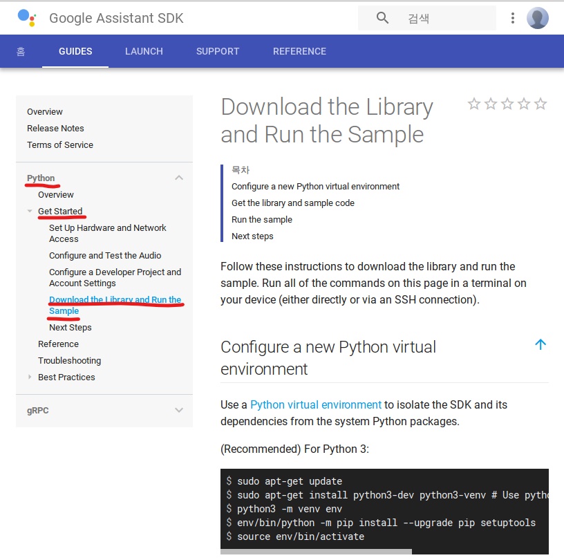Click the Google Assistant logo icon
Viewport: 564px width, 560px height.
(x=27, y=18)
